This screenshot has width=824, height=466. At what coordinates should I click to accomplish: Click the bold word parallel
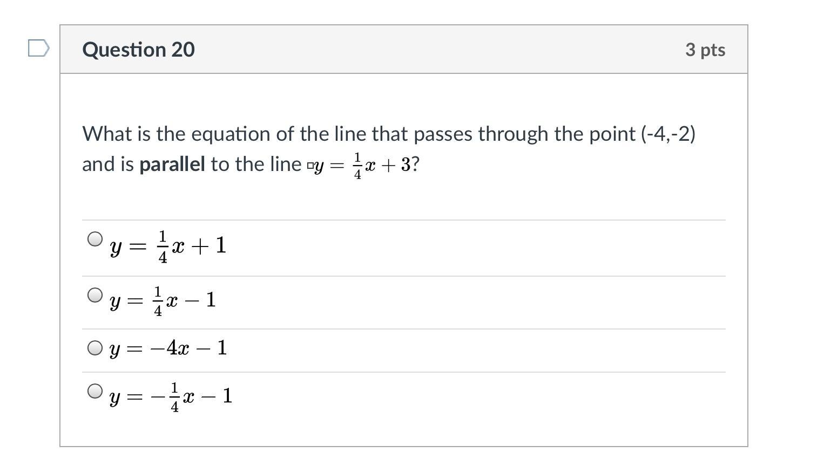click(x=172, y=164)
